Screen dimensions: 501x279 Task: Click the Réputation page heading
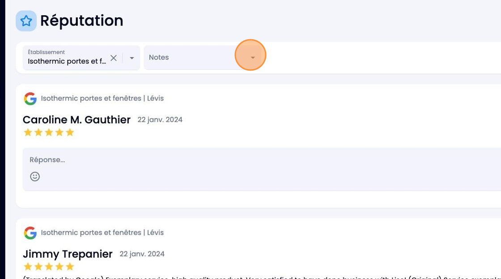tap(82, 21)
